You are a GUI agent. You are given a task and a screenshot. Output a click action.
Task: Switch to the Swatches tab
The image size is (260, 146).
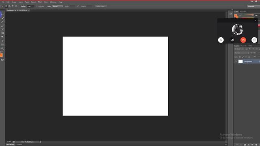coord(243,12)
